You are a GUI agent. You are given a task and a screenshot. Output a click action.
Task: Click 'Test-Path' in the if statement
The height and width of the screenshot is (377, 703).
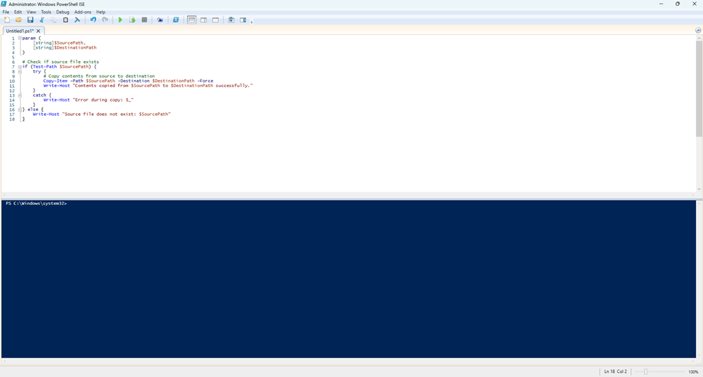tap(45, 66)
